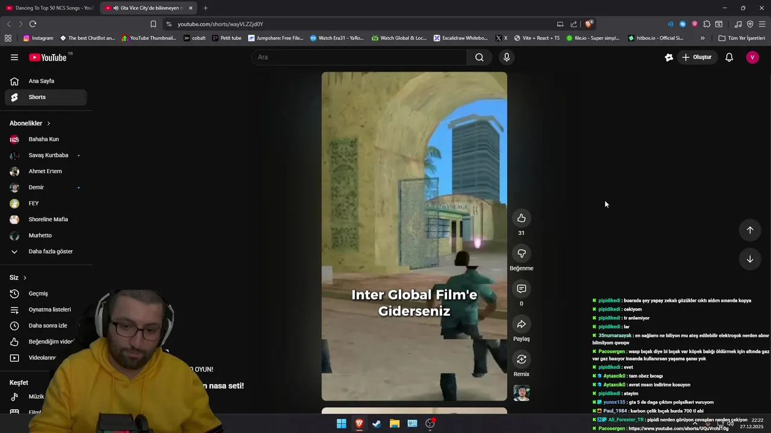
Task: Bookmark this page via the bookmark icon
Action: click(x=153, y=24)
